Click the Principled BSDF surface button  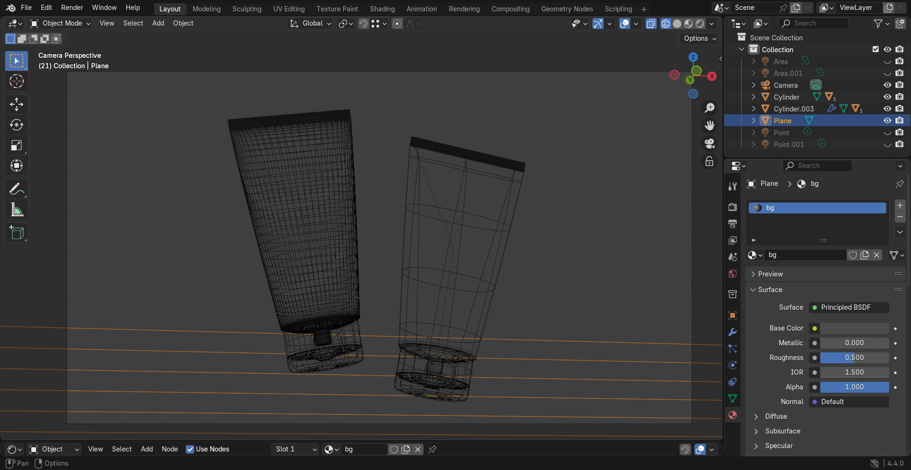point(849,307)
